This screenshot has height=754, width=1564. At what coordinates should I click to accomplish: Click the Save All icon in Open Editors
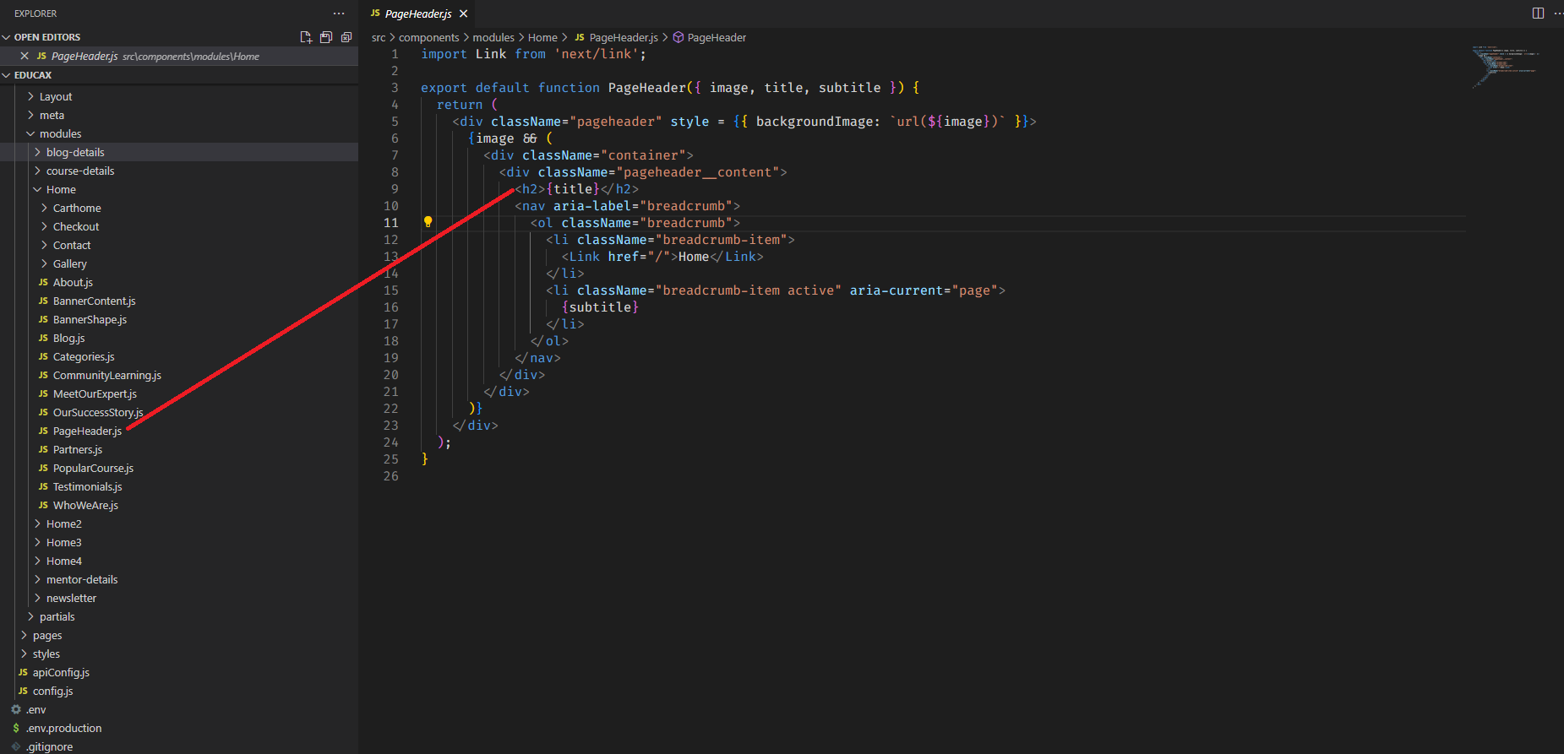[326, 37]
